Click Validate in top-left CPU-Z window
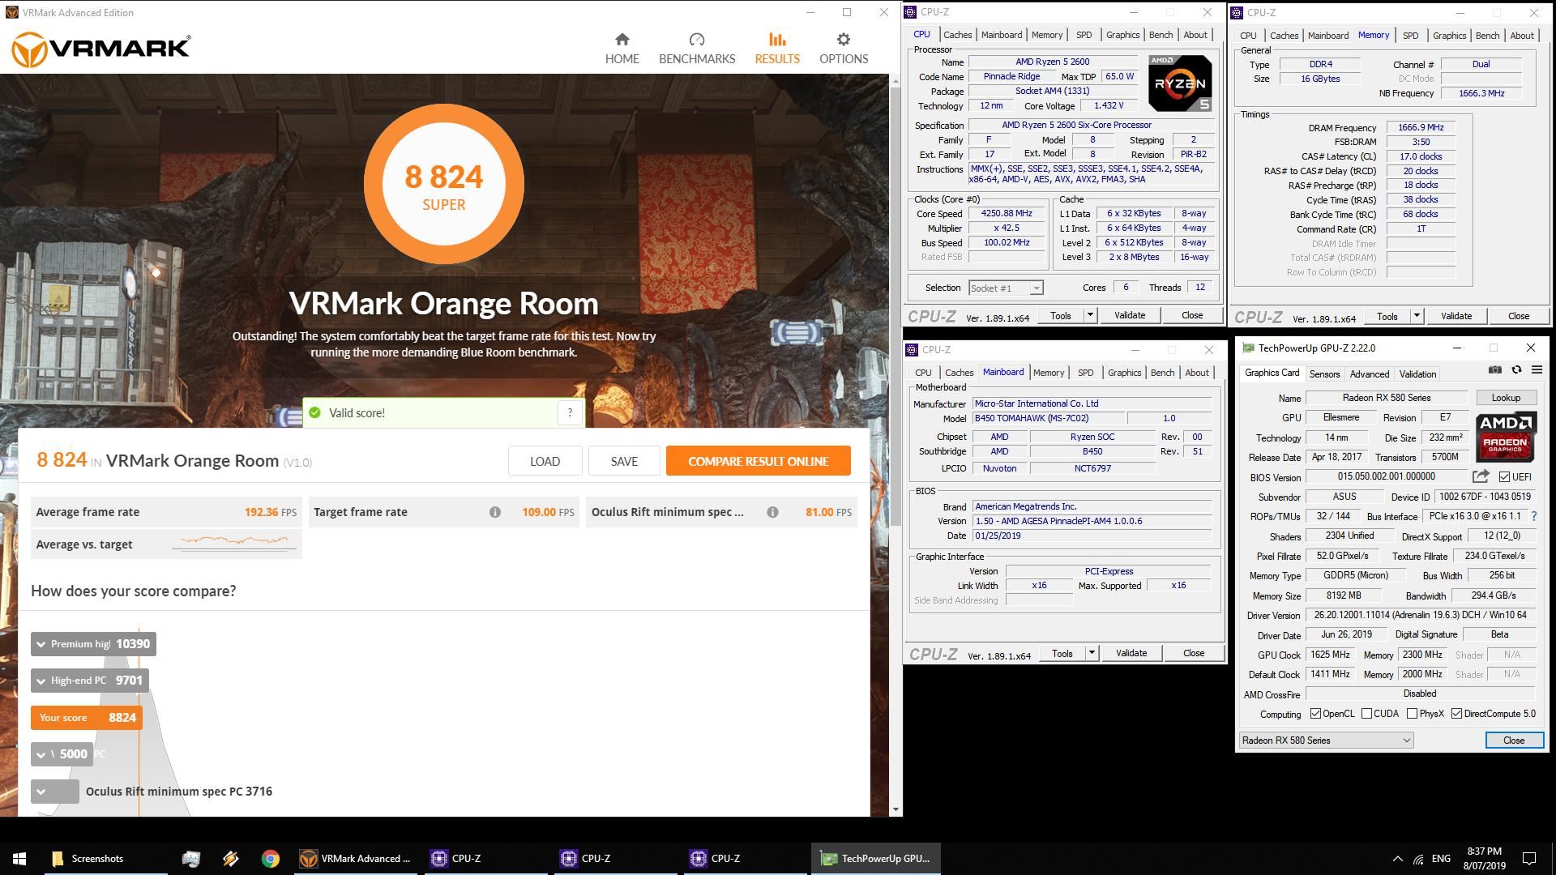This screenshot has height=875, width=1556. tap(1130, 315)
